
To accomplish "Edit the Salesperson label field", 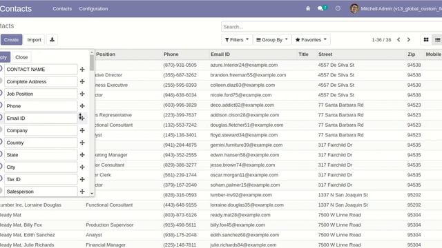I will pos(41,192).
